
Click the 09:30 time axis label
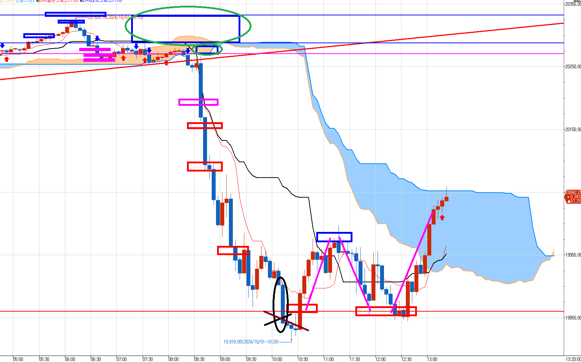251,359
